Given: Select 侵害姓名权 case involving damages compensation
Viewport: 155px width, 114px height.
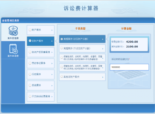Looking at the screenshot, I should 82,58.
